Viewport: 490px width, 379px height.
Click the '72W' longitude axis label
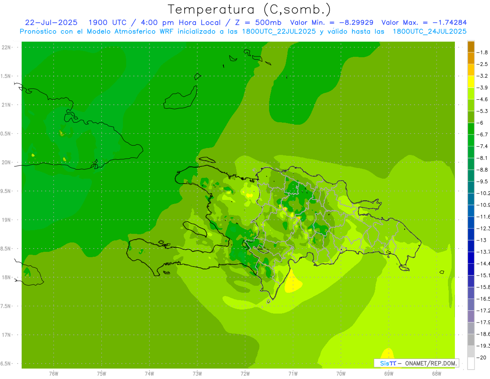point(245,373)
